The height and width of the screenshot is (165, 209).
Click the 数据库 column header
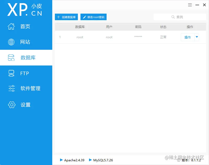[x=80, y=27]
